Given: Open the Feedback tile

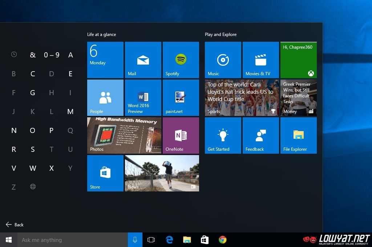Looking at the screenshot, I should click(x=260, y=135).
